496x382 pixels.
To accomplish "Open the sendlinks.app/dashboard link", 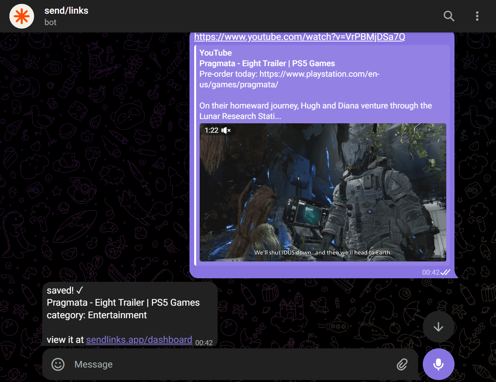I will click(x=139, y=340).
